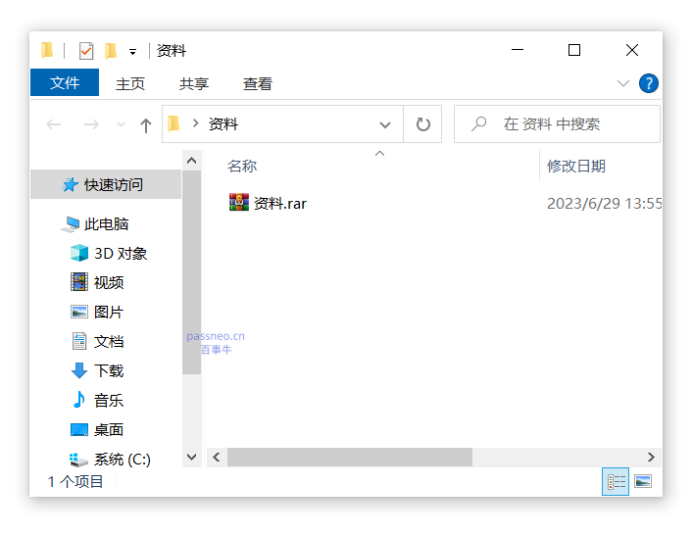692x535 pixels.
Task: Click the Properties checkmark quick access icon
Action: click(86, 51)
